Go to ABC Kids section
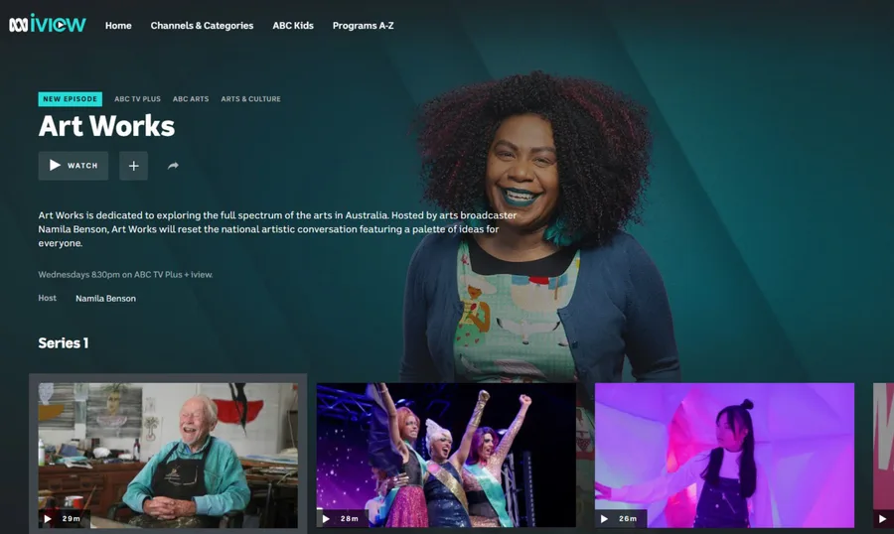This screenshot has height=534, width=894. pyautogui.click(x=293, y=26)
